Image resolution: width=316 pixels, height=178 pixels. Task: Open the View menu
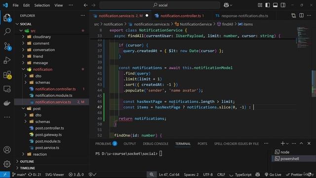59,5
